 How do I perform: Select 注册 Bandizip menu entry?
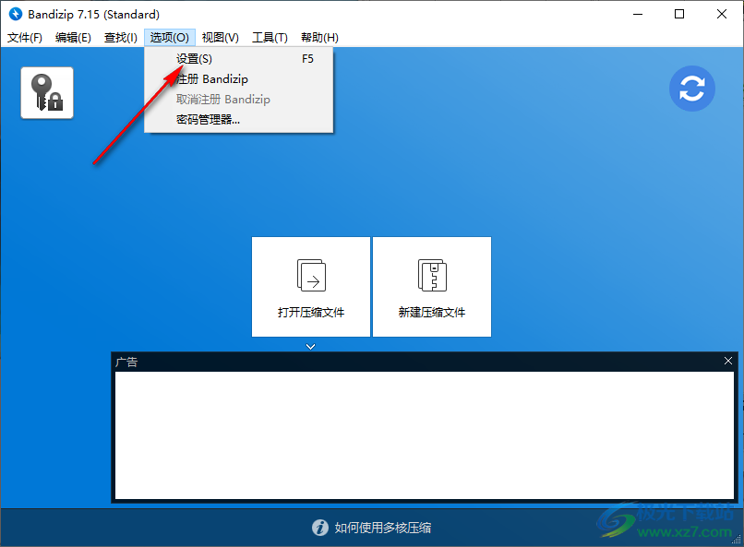pyautogui.click(x=239, y=79)
